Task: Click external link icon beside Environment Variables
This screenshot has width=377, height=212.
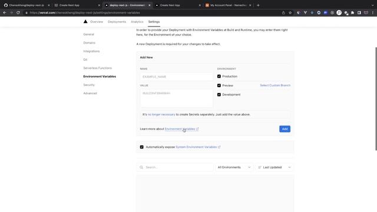Action: (x=197, y=129)
